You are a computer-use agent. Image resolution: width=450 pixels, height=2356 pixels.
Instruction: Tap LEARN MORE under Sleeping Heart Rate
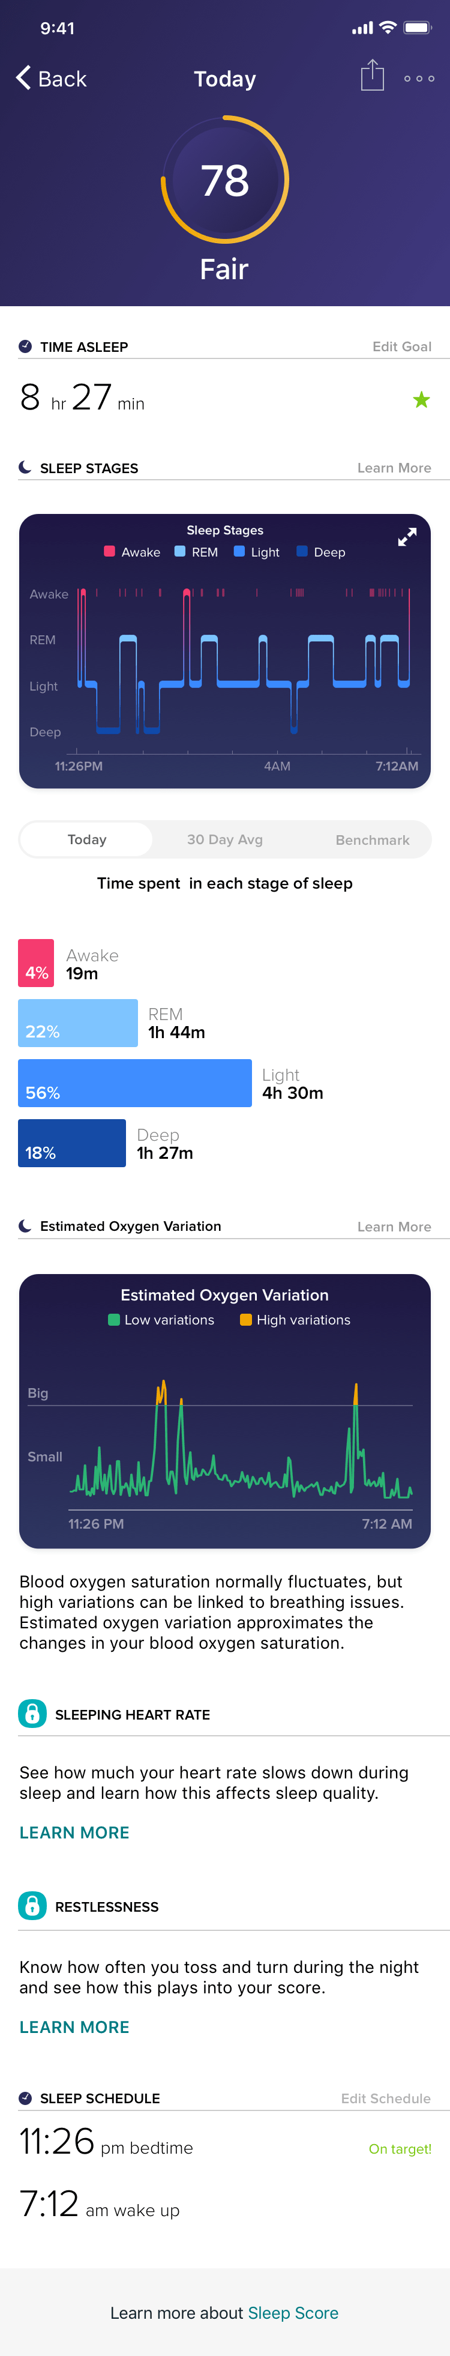coord(74,1832)
